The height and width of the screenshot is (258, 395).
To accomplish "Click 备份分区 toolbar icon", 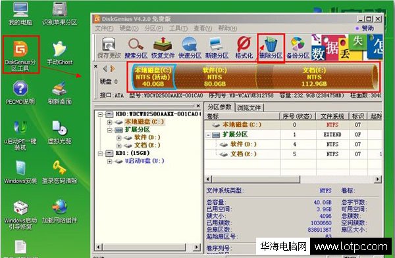I will point(298,48).
